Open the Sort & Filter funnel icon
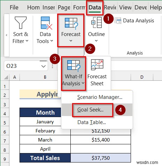This screenshot has height=166, width=162. (21, 23)
